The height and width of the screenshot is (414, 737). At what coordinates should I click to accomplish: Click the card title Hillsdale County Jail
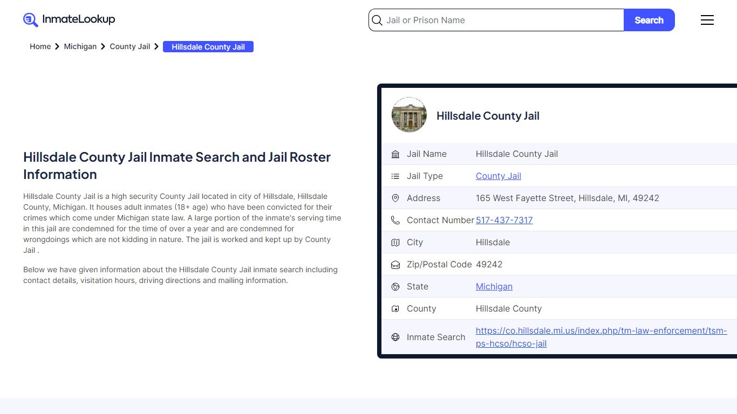488,116
